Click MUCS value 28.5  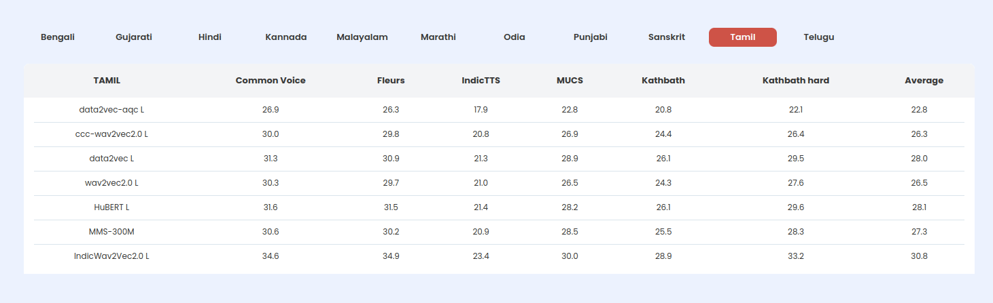point(570,232)
